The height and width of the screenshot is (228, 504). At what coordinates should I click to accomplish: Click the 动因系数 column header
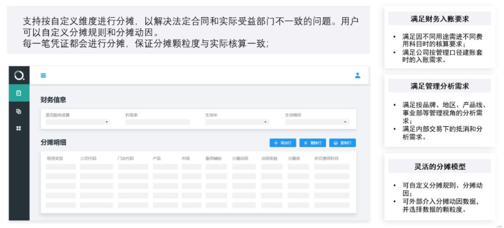[269, 158]
